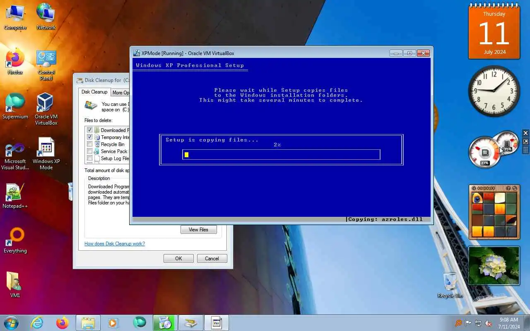Screen dimensions: 530x331
Task: Click OK in Disk Cleanup dialog
Action: point(178,259)
